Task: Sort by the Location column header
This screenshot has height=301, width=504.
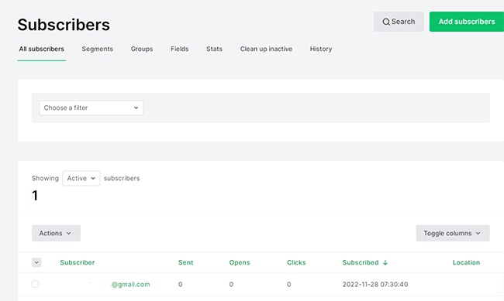Action: [x=466, y=262]
